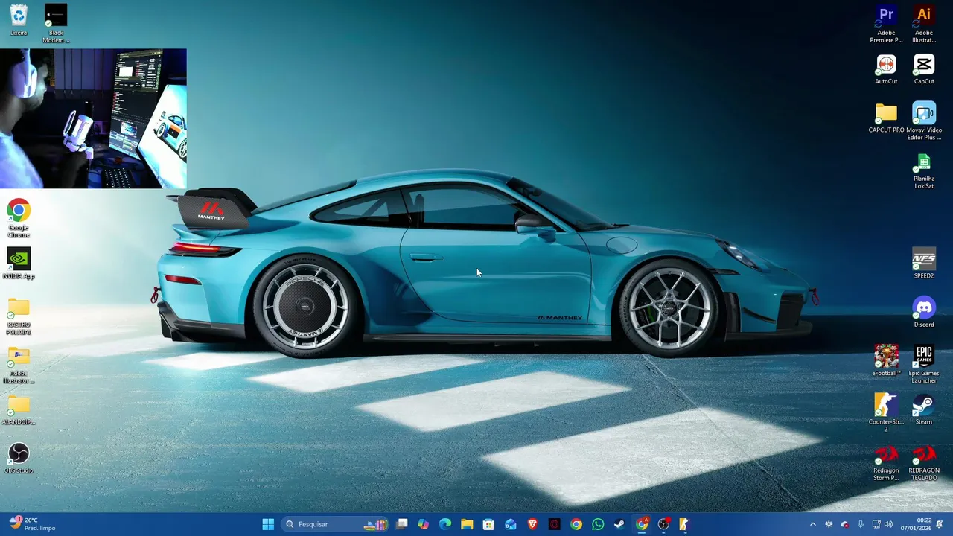The width and height of the screenshot is (953, 536).
Task: Launch the OBS Studio desktop shortcut
Action: 19,458
